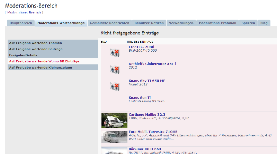Click the Moderations-Bereich breadcrumb link
The height and width of the screenshot is (154, 277).
(x=24, y=12)
